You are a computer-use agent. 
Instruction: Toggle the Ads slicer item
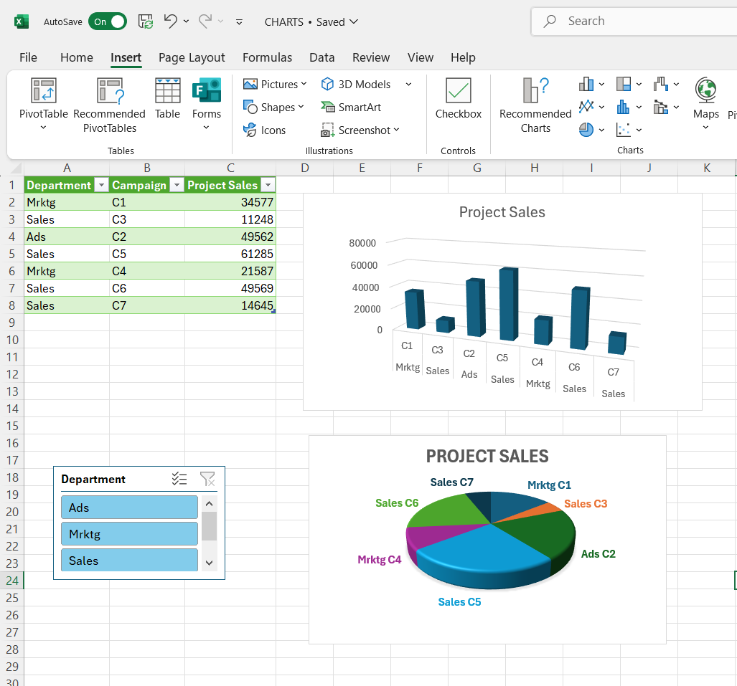(x=129, y=508)
